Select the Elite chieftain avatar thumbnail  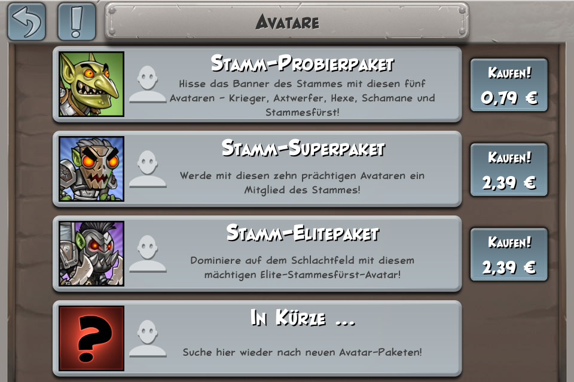coord(91,254)
